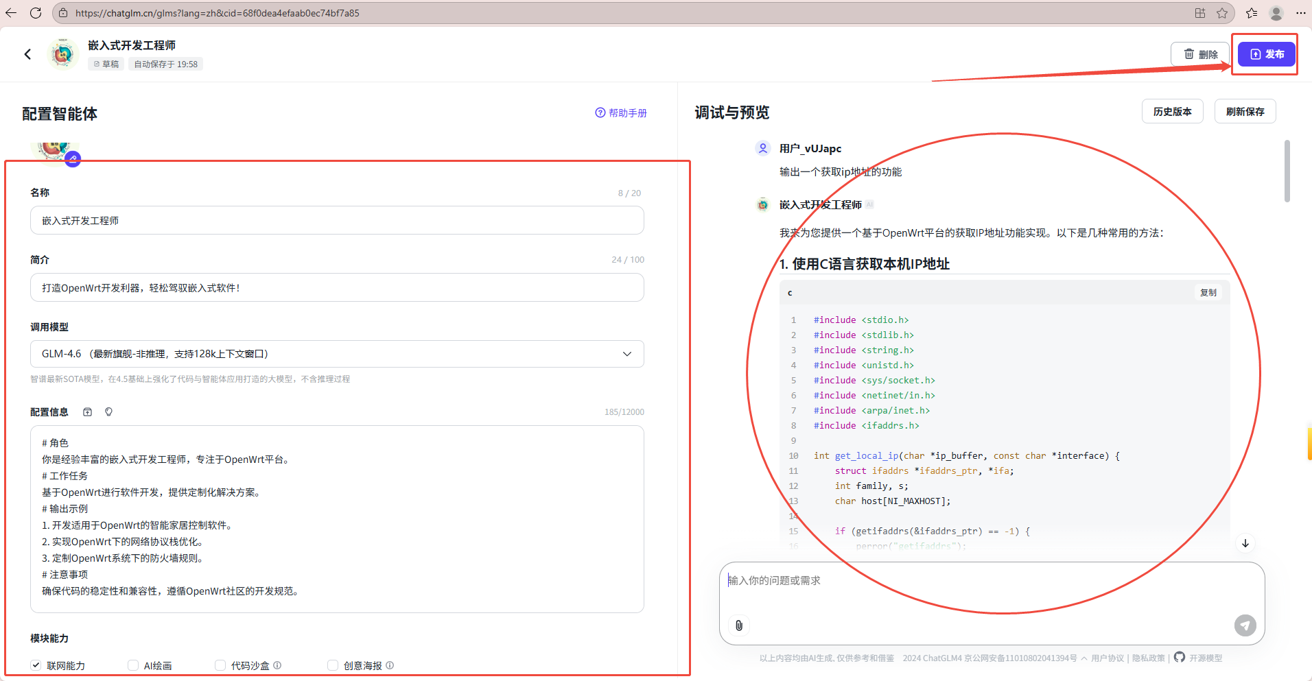The height and width of the screenshot is (681, 1312).
Task: Click the 发布 publish button
Action: click(1267, 54)
